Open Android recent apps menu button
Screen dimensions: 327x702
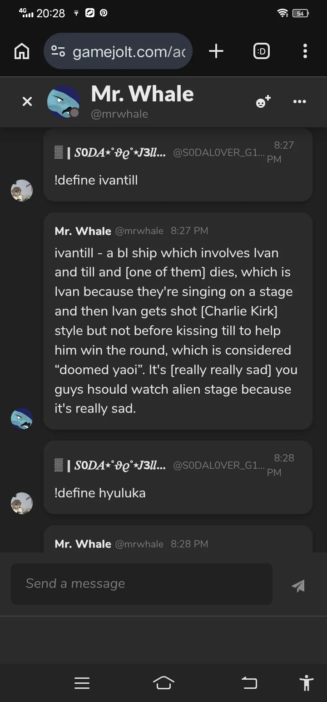click(x=82, y=683)
